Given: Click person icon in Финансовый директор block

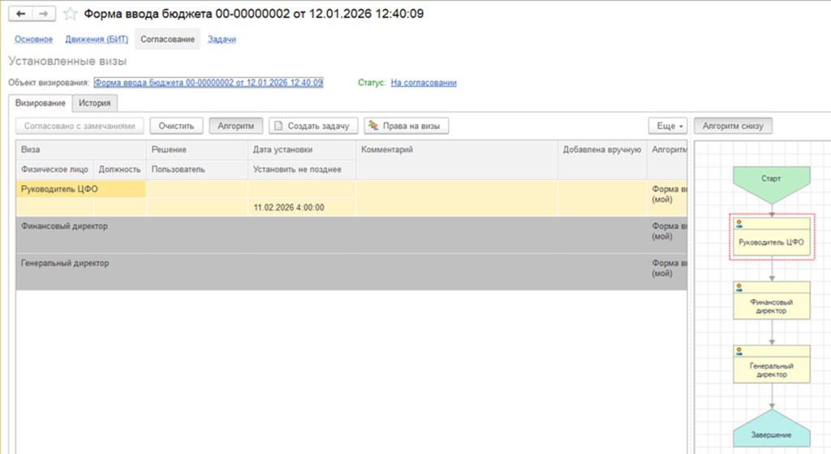Looking at the screenshot, I should 739,287.
